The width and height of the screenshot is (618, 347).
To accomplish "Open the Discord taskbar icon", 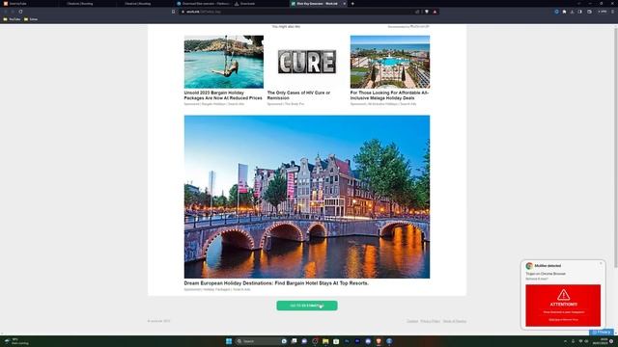I will tap(368, 341).
